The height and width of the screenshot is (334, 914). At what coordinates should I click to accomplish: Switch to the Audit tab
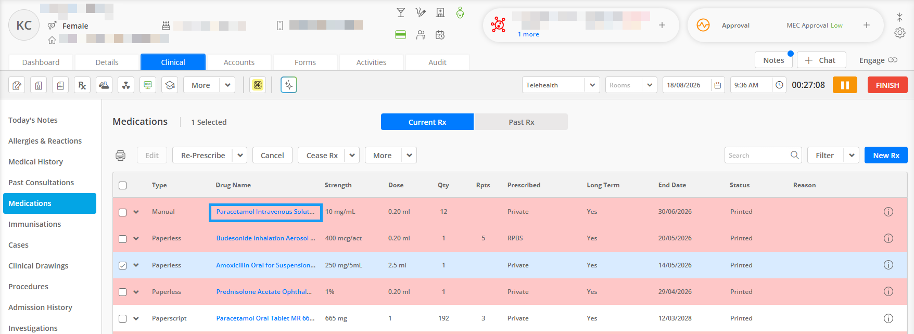pos(438,62)
